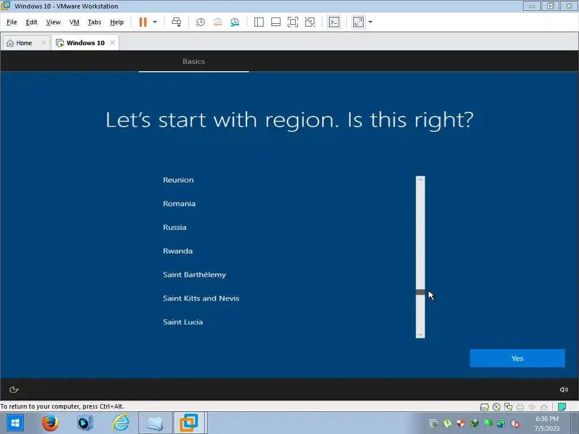Open File Explorer taskbar window
The height and width of the screenshot is (434, 579).
tap(155, 423)
